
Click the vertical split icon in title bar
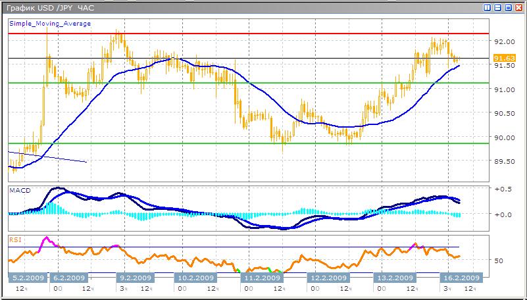(487, 8)
